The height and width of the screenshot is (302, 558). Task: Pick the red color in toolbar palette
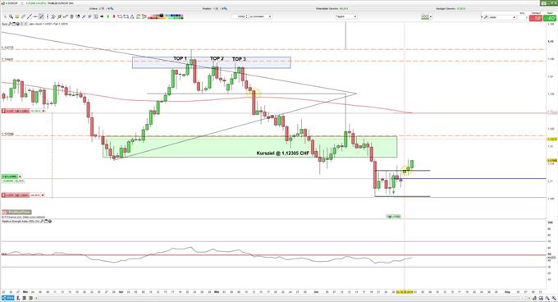coord(150,18)
